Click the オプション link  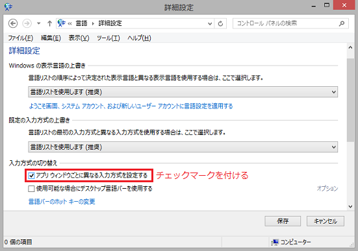327,188
